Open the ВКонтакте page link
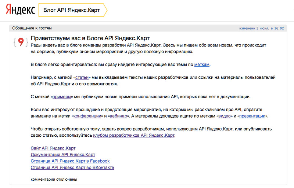This screenshot has height=188, width=294. click(72, 167)
